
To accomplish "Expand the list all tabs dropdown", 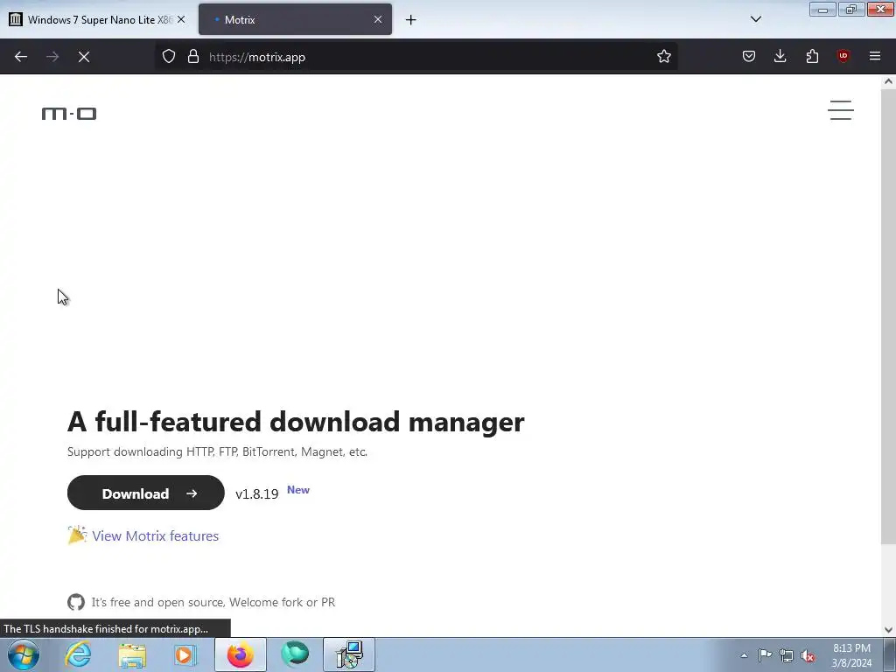I will pyautogui.click(x=755, y=19).
